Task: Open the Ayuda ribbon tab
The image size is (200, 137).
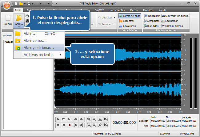Action: [162, 10]
